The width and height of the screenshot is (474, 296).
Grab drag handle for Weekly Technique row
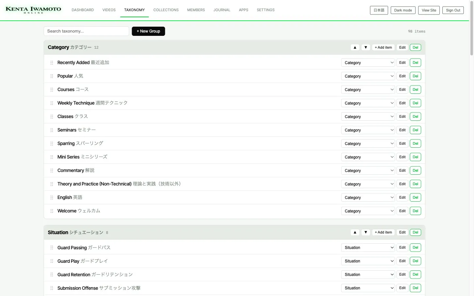[x=52, y=103]
